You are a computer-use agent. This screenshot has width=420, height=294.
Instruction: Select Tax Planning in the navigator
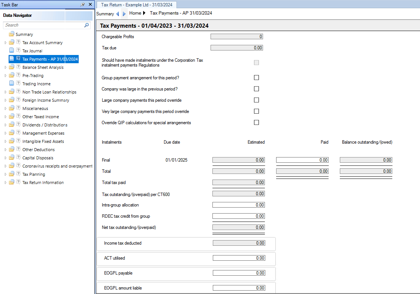(x=34, y=174)
